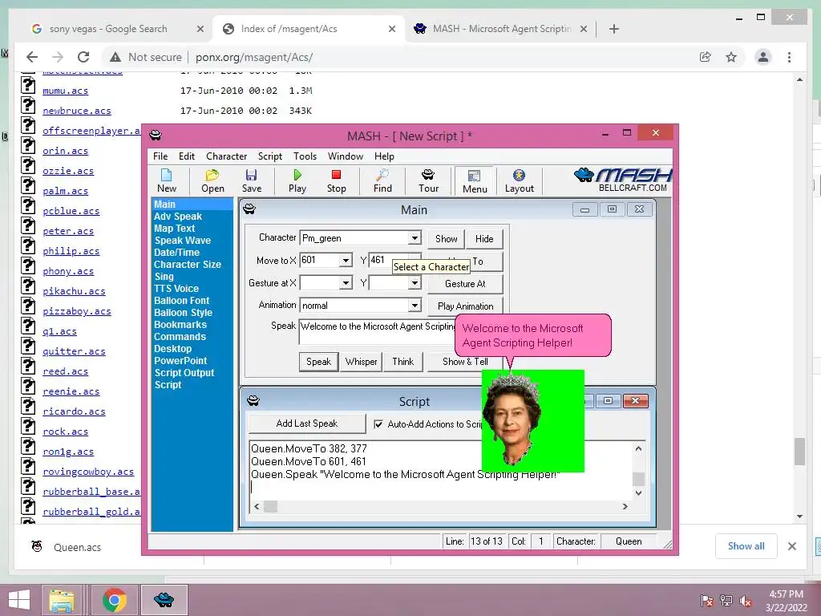Screen dimensions: 821x616
Task: Click the MASH taskbar icon
Action: pos(164,600)
